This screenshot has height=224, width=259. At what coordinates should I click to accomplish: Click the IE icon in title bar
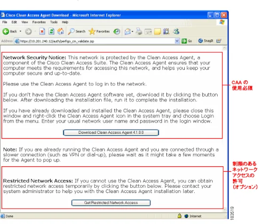click(2, 15)
